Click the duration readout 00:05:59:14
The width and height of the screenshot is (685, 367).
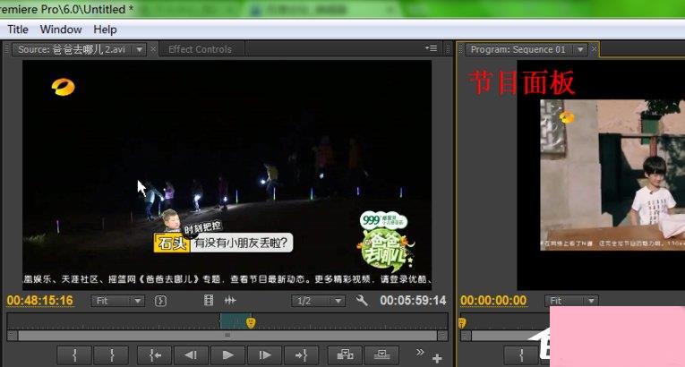click(413, 301)
